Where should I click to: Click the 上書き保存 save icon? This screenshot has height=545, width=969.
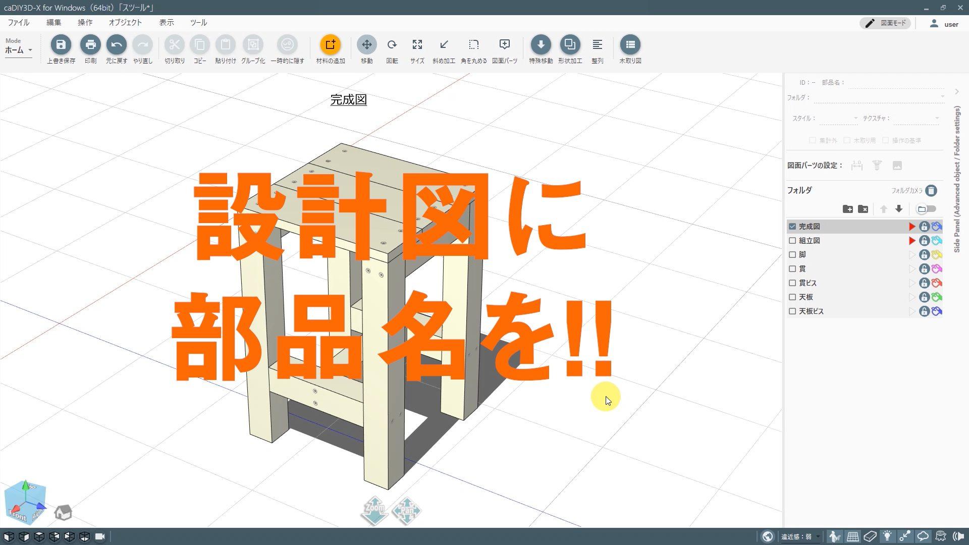tap(61, 44)
